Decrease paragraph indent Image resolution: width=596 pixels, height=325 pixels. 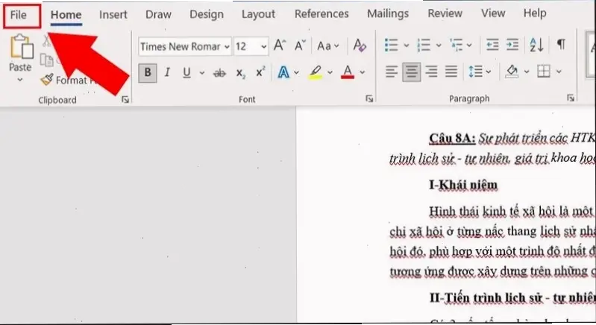coord(492,45)
